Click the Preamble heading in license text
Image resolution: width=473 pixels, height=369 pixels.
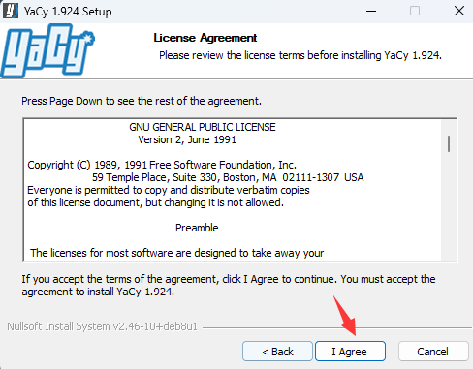pos(197,228)
